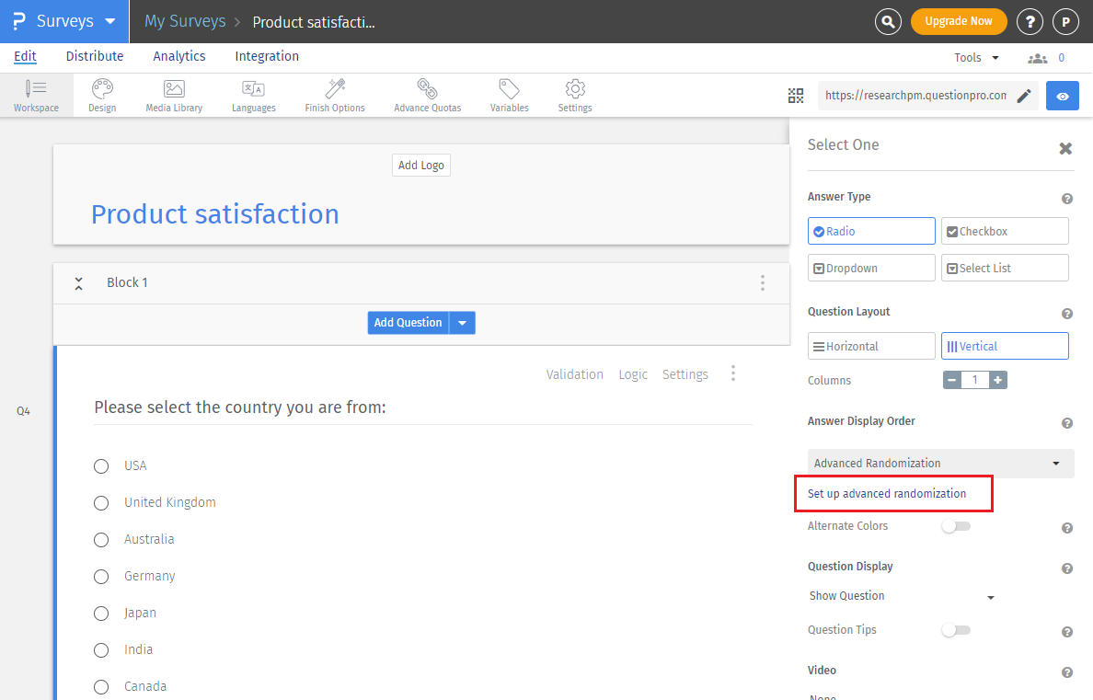Toggle the Alternate Colors switch

(955, 526)
